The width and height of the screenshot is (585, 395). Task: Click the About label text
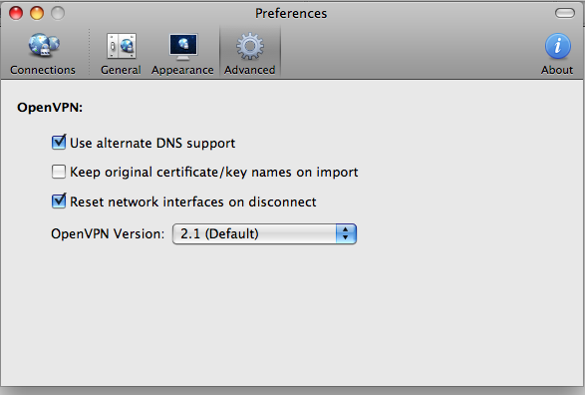point(557,70)
